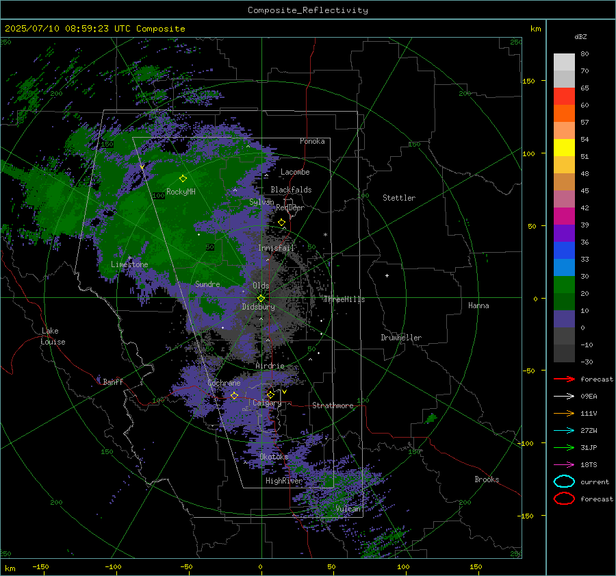Click the HighRiver city label
This screenshot has height=576, width=616.
coord(284,481)
